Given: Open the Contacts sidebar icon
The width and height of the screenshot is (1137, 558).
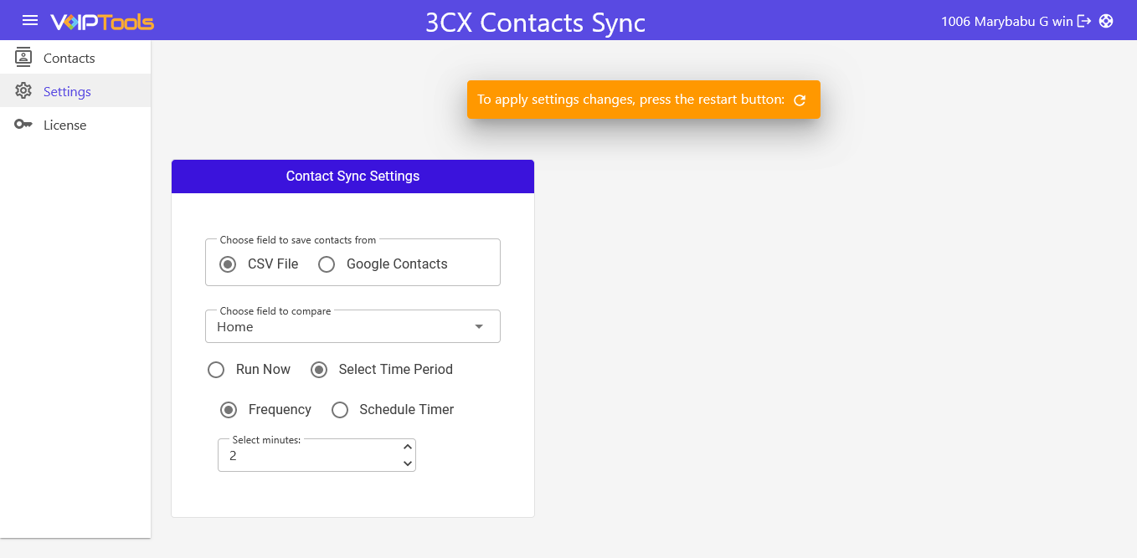Looking at the screenshot, I should coord(24,57).
